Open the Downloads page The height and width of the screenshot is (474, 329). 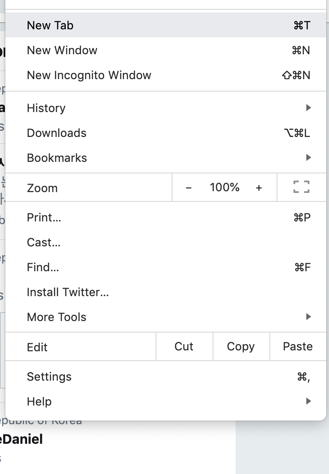[166, 133]
